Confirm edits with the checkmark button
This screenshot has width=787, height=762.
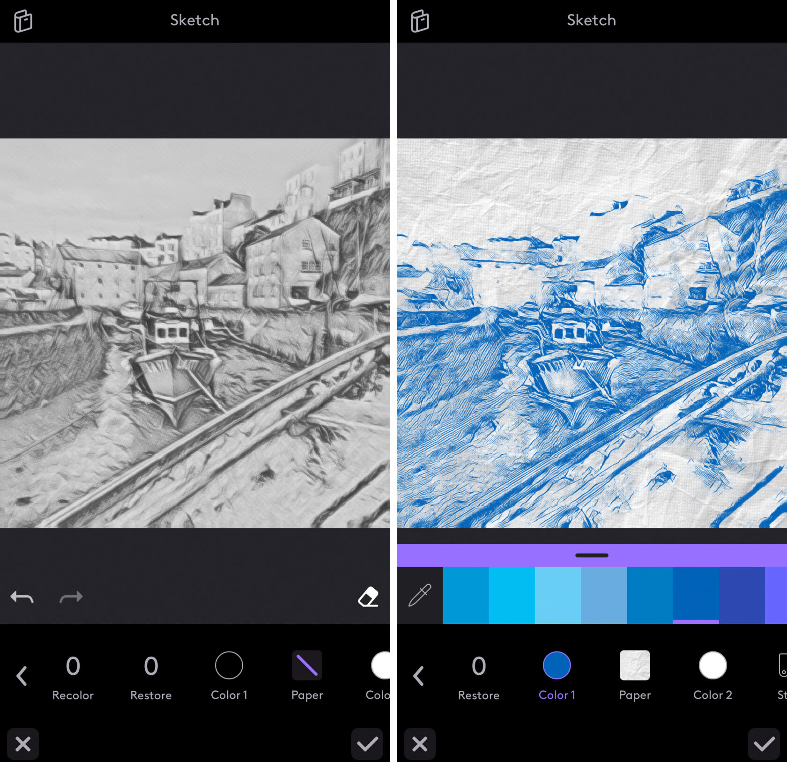pyautogui.click(x=764, y=744)
